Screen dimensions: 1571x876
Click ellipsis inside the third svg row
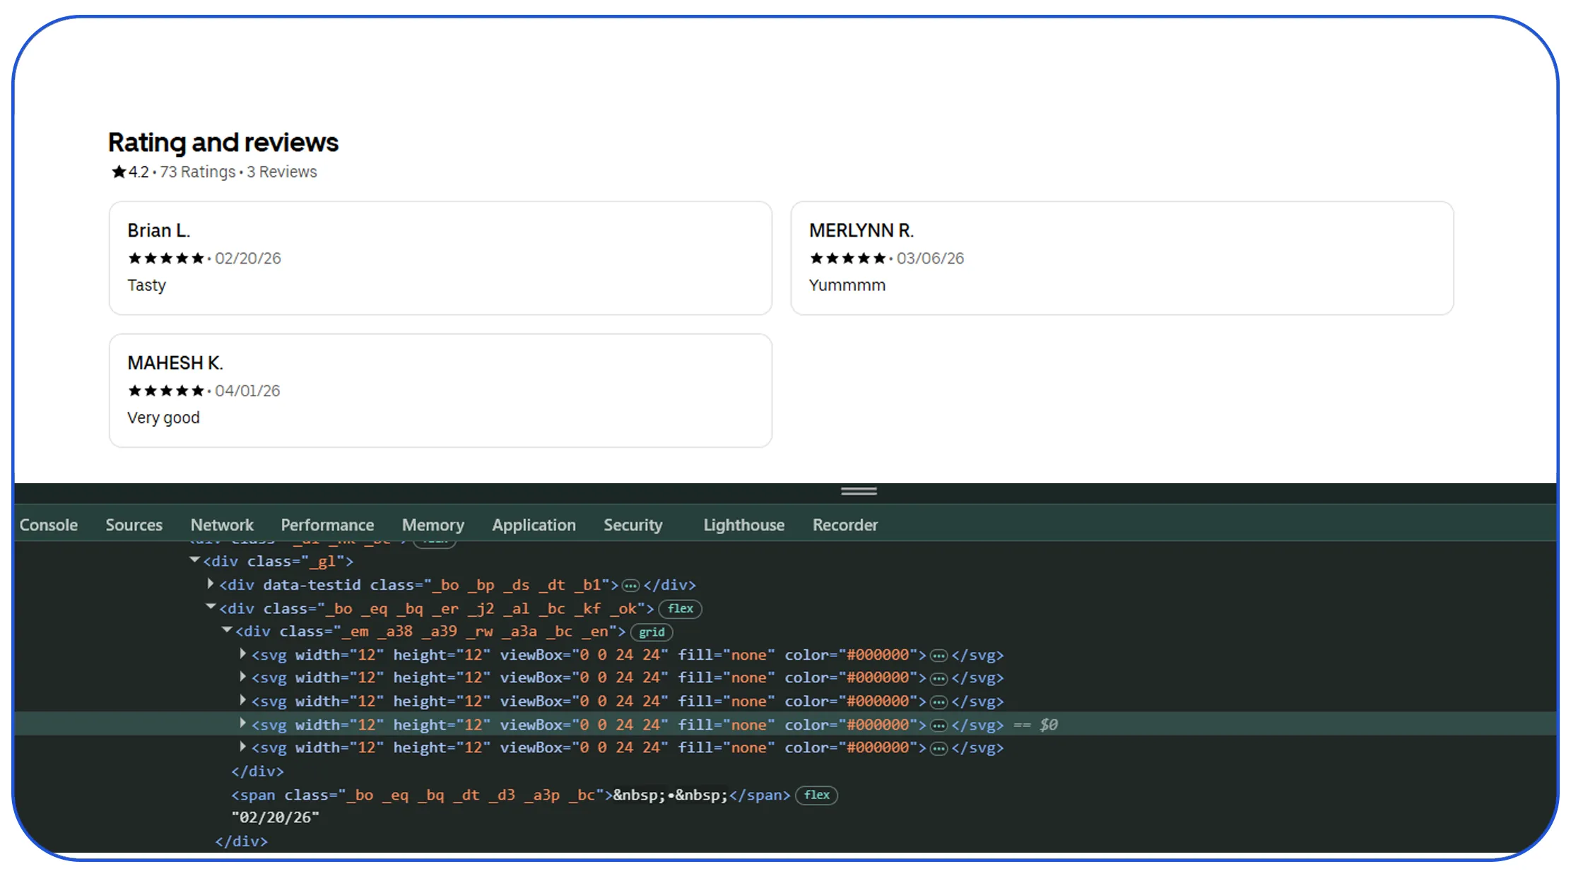click(x=939, y=702)
